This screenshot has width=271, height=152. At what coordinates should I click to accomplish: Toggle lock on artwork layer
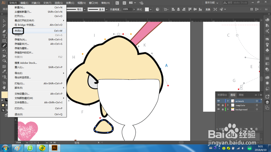click(223, 101)
